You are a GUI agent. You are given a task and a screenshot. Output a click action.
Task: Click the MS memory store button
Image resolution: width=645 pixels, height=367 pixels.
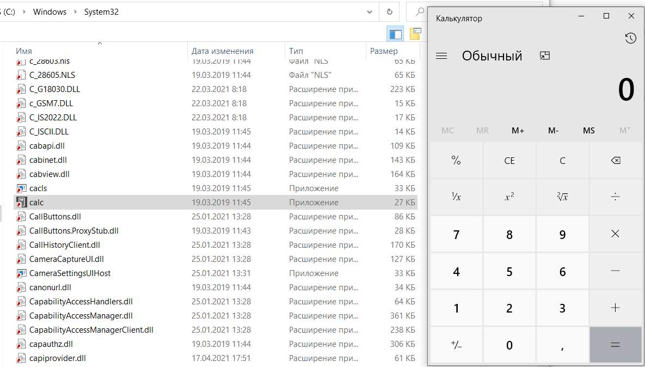[x=588, y=131]
